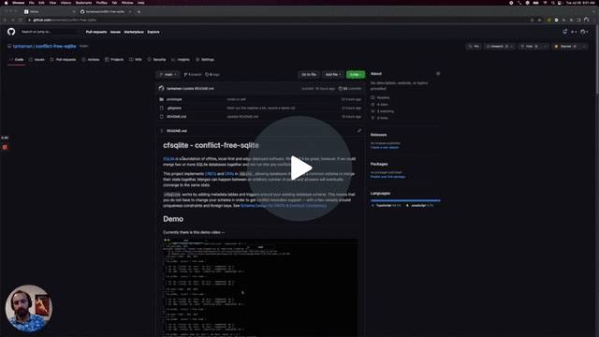Screen dimensions: 599x337
Task: Open Spotlight search in the macOS menu bar
Action: 552,3
